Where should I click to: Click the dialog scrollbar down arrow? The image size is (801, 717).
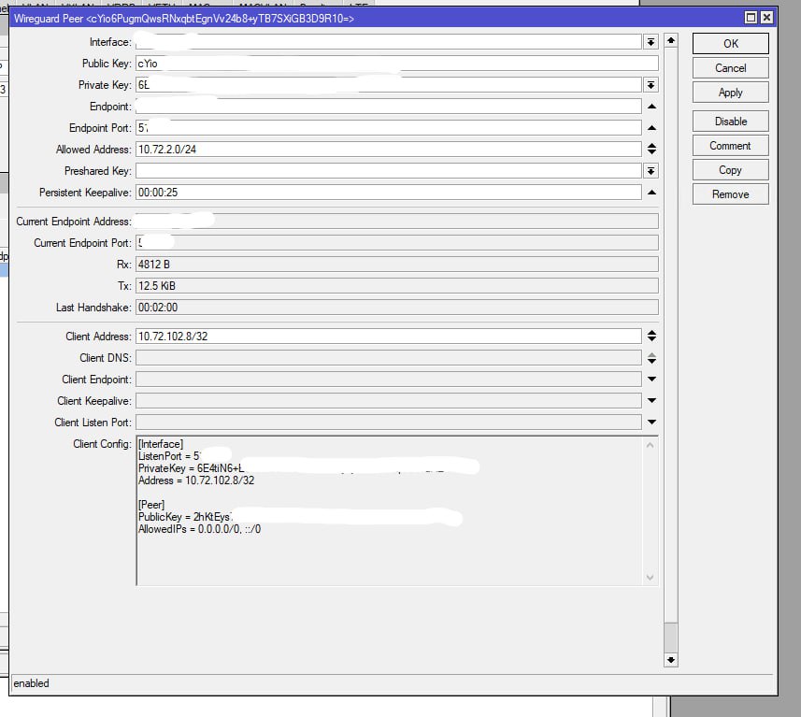(x=671, y=660)
